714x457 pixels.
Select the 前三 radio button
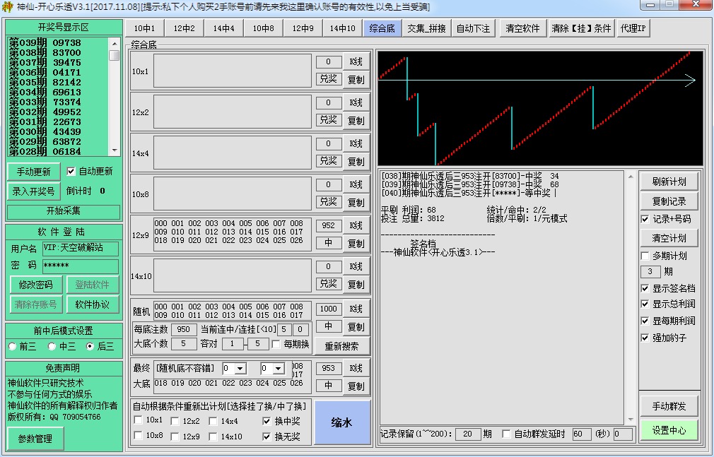point(11,345)
